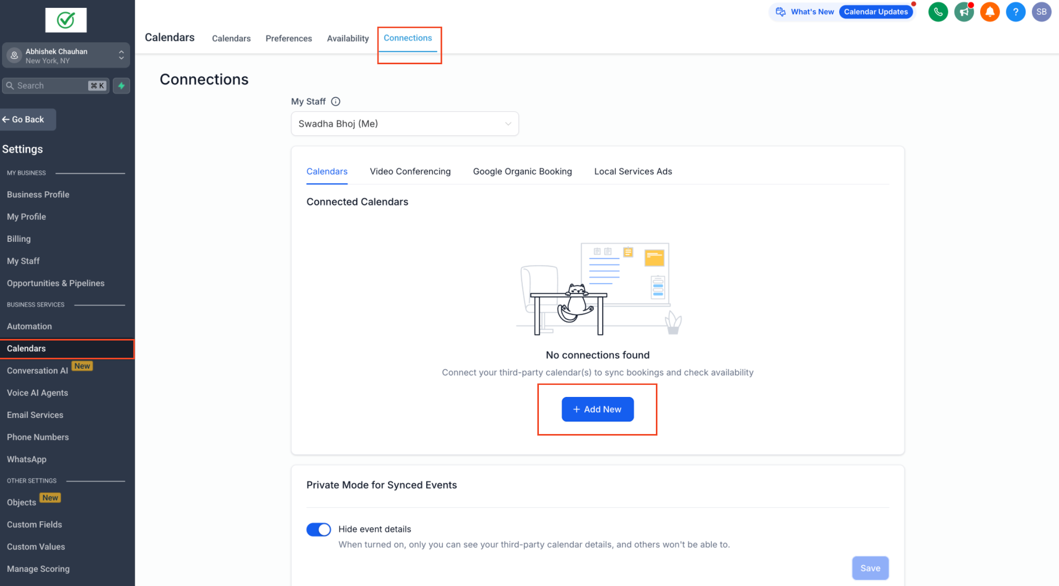This screenshot has width=1059, height=586.
Task: Open the Google Organic Booking tab
Action: [522, 171]
